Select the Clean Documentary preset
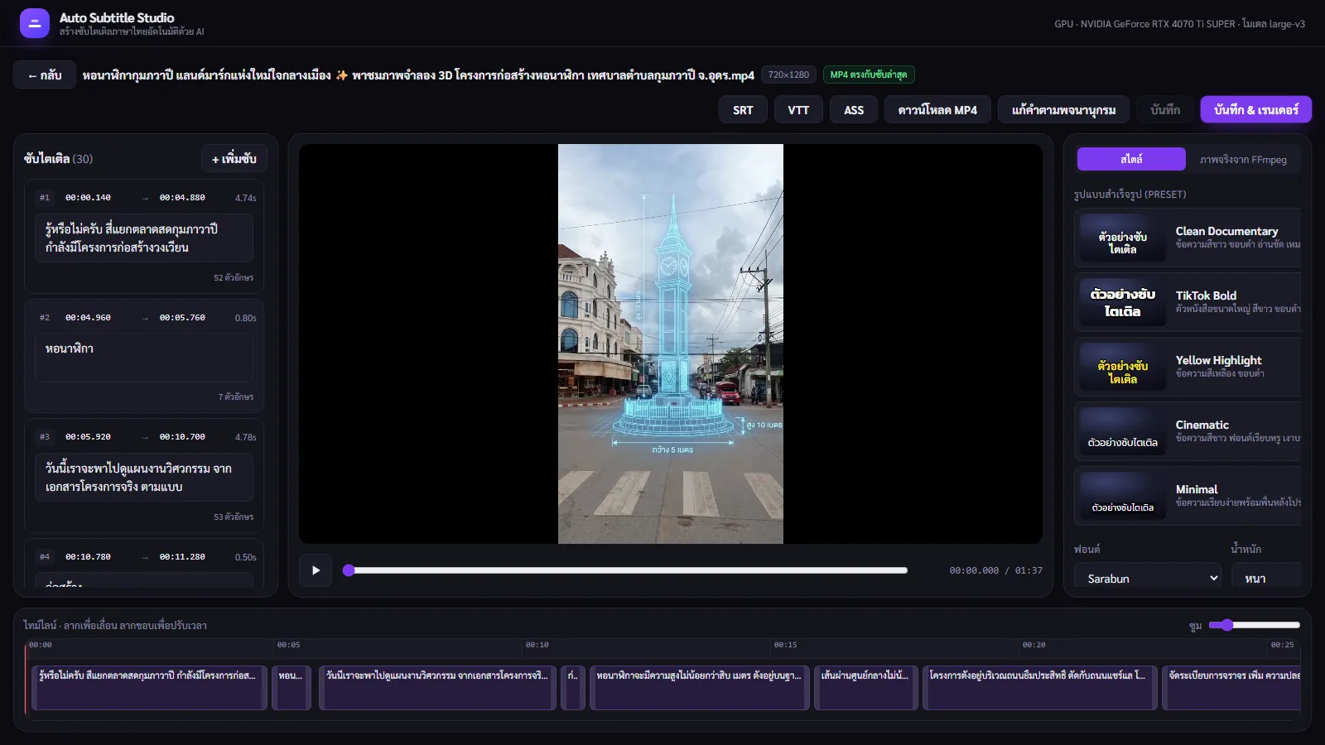This screenshot has height=745, width=1325. (1188, 238)
